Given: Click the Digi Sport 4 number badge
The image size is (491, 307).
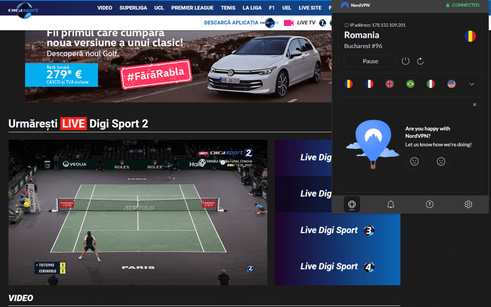Looking at the screenshot, I should tap(369, 267).
